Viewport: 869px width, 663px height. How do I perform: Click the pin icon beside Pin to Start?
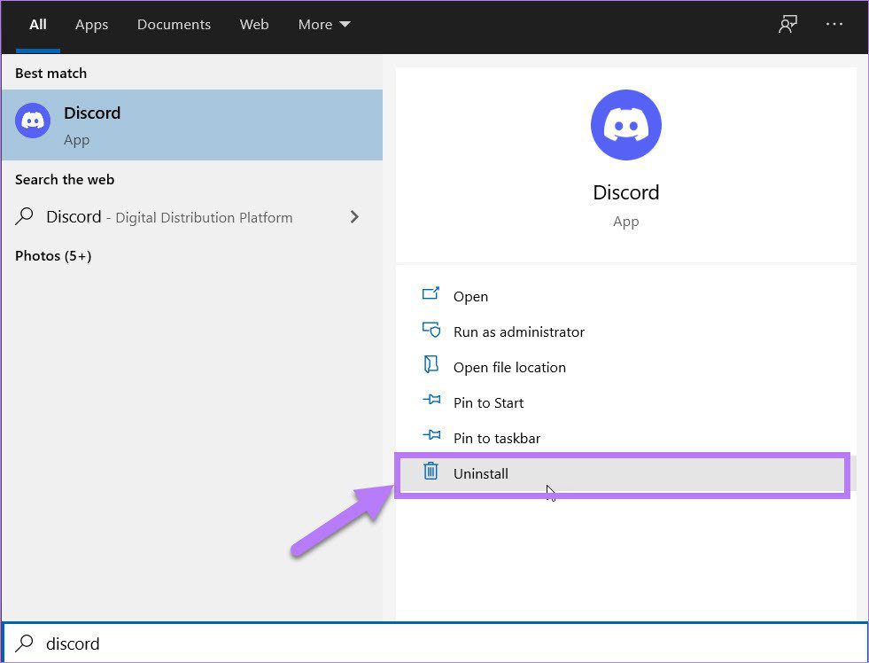pos(431,400)
